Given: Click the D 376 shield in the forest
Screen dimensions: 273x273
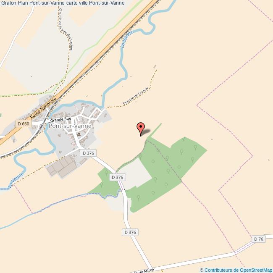Looking at the screenshot, I should pos(118,177).
